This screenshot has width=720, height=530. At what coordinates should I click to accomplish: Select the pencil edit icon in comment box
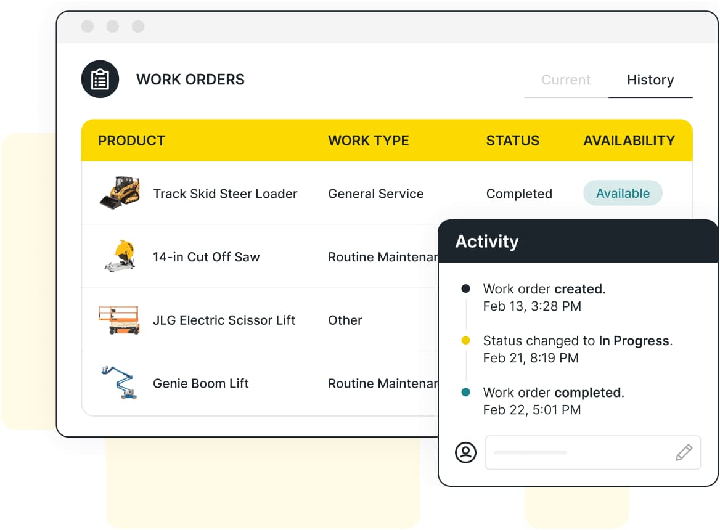pos(684,452)
